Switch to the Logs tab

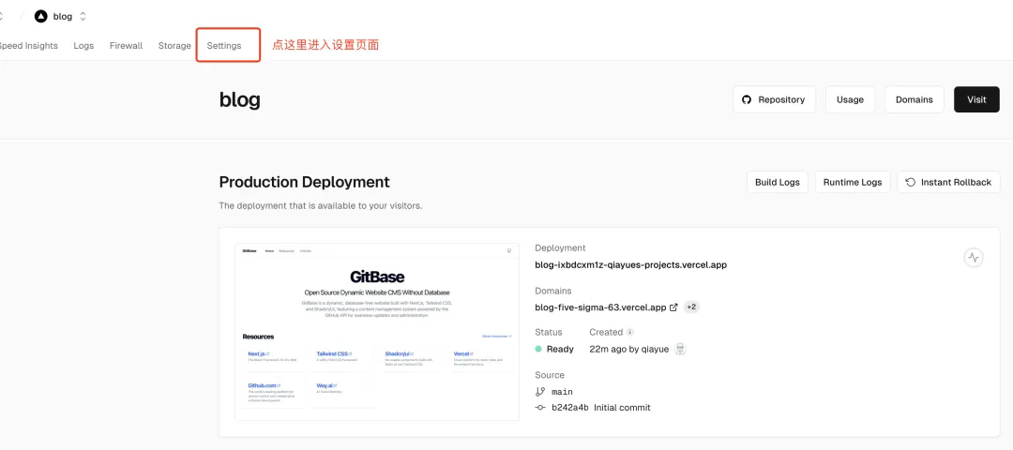point(84,46)
